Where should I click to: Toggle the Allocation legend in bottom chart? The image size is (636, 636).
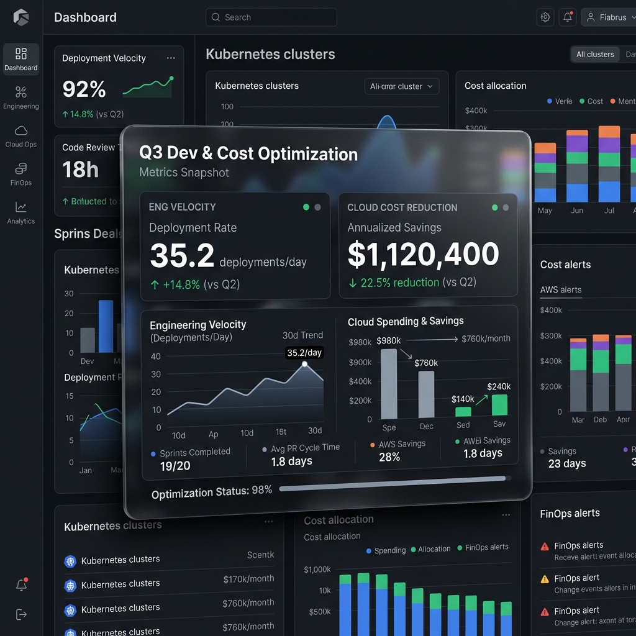click(430, 549)
